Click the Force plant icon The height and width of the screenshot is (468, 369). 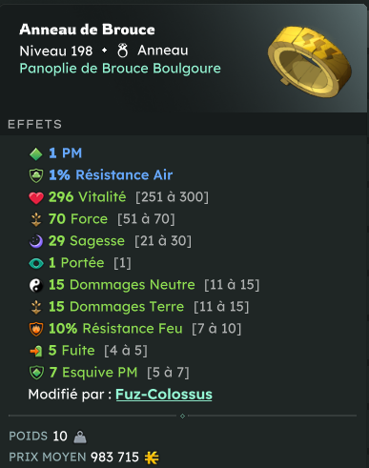tap(36, 219)
